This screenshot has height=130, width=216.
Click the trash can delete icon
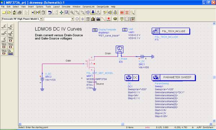[x=43, y=13]
